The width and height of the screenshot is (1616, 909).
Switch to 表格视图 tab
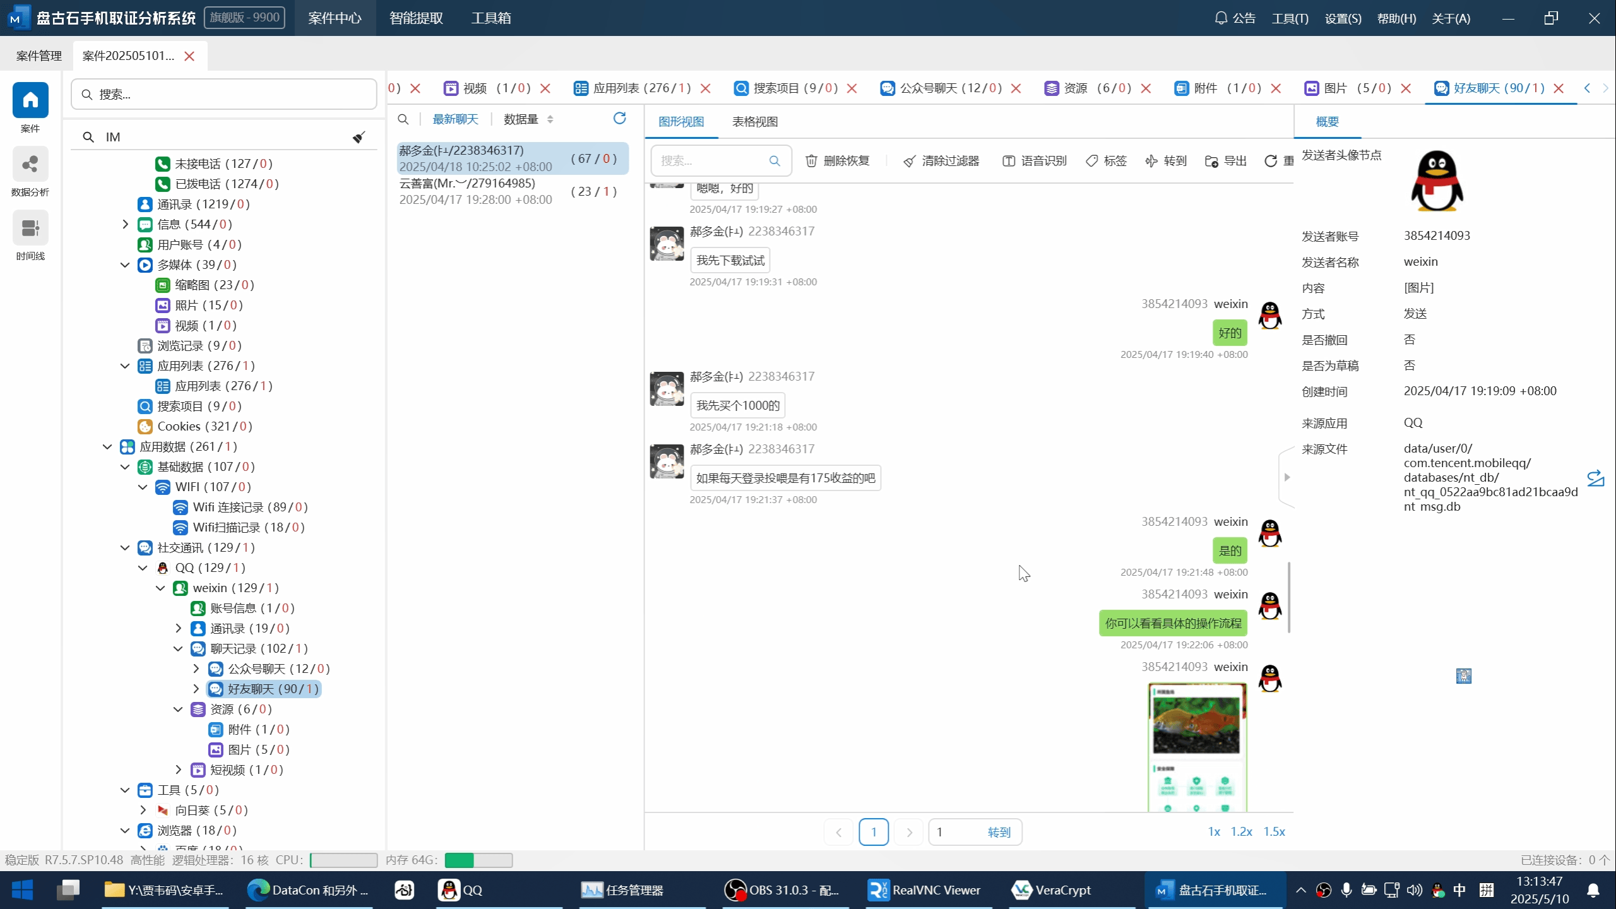[x=754, y=122]
